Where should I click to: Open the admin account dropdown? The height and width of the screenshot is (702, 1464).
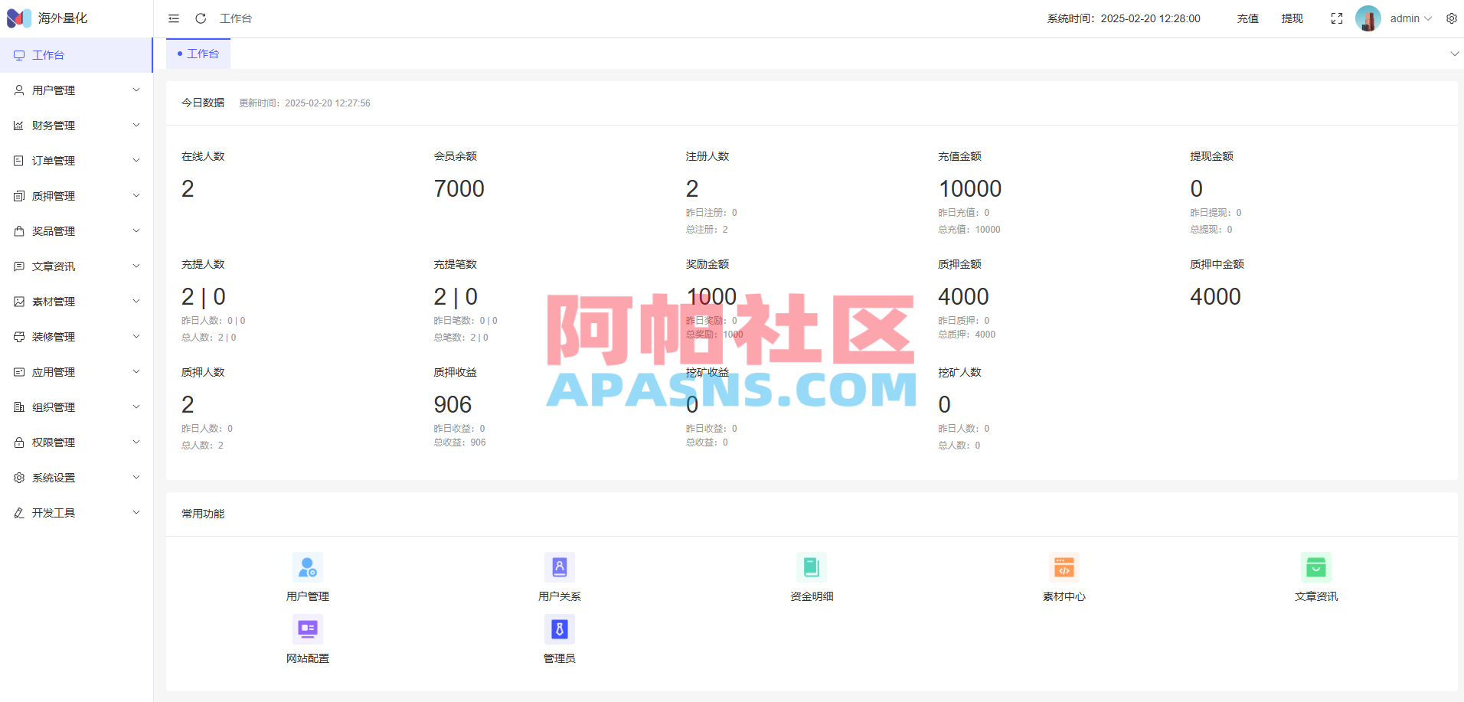[1409, 18]
